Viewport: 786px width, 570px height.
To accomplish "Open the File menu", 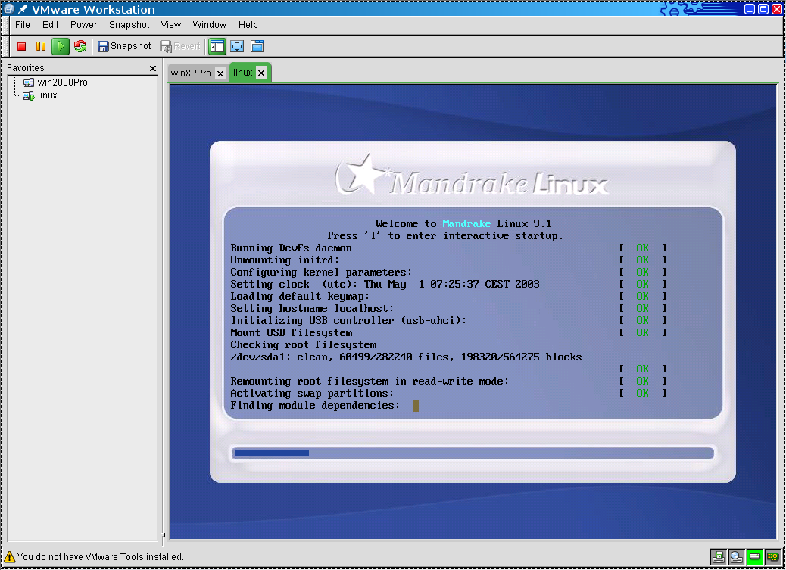I will point(23,25).
